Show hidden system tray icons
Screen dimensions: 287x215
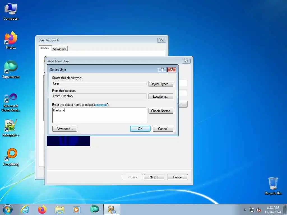245,210
